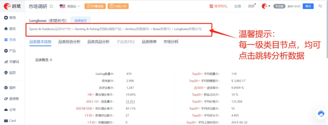Select 市场 in the sidebar
328x125 pixels.
click(10, 40)
